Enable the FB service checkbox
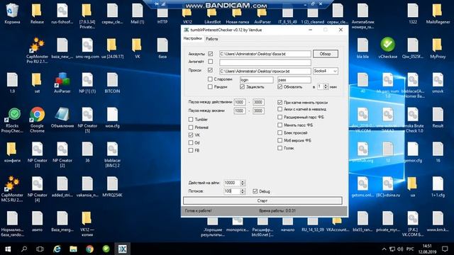454x255 pixels. click(x=191, y=150)
